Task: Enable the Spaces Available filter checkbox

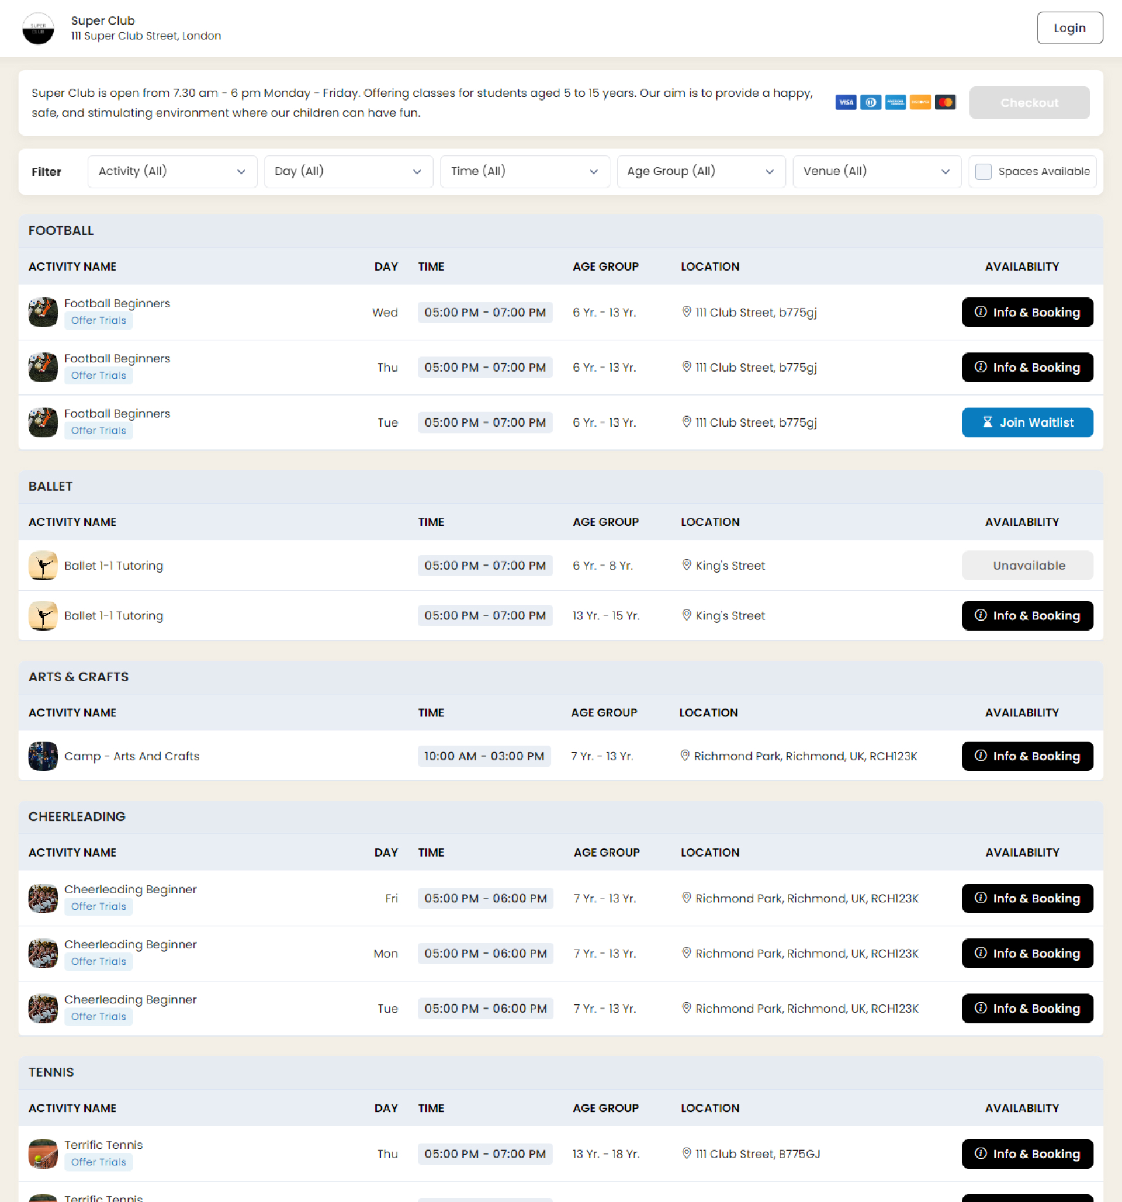Action: click(984, 172)
